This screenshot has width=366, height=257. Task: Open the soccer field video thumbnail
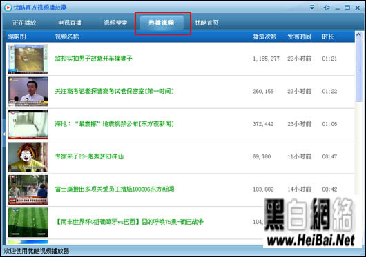click(28, 223)
